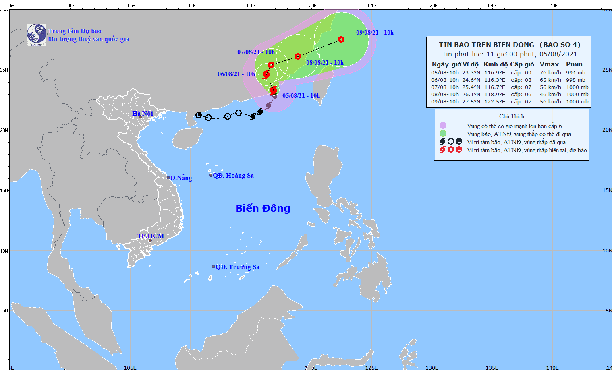Click the NCHMF logo in the top-left
612x370 pixels.
pos(37,35)
